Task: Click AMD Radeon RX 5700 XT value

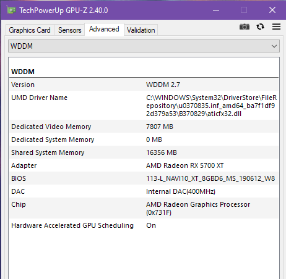Action: [185, 165]
